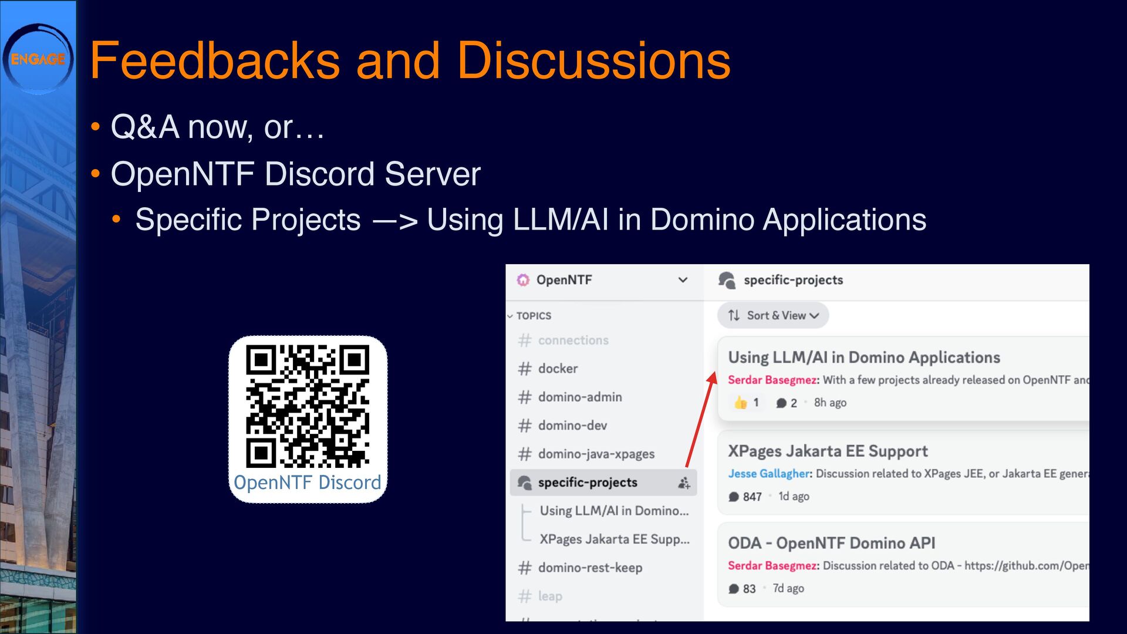Open XPages Jakarta EE Supp sidebar thread

pyautogui.click(x=614, y=539)
